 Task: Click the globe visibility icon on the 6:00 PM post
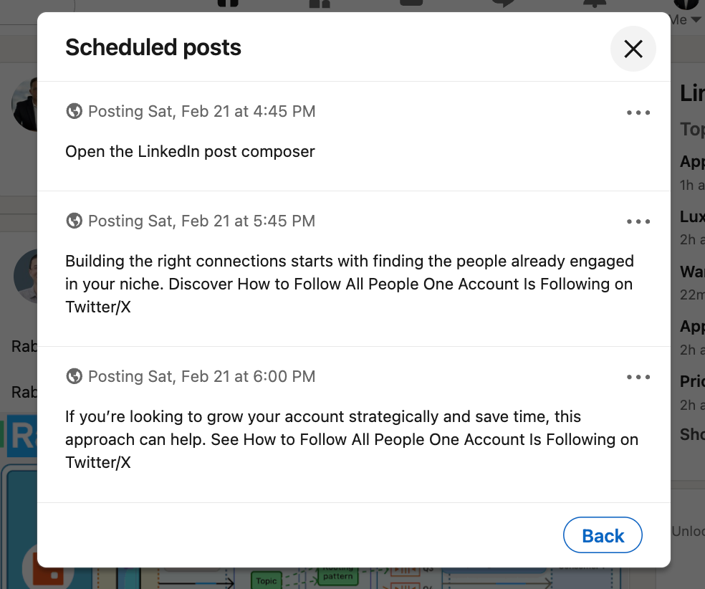[x=75, y=376]
